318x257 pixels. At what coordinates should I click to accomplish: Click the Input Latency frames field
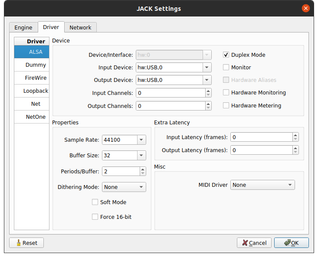click(262, 137)
